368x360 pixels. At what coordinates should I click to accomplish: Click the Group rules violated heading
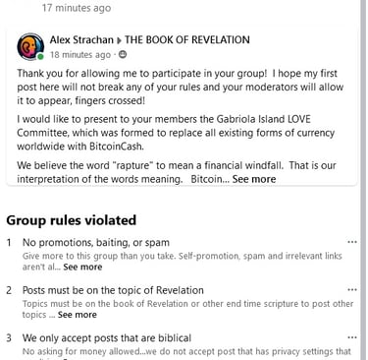tap(71, 220)
